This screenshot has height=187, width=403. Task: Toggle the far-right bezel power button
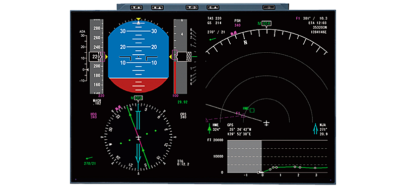click(x=268, y=8)
